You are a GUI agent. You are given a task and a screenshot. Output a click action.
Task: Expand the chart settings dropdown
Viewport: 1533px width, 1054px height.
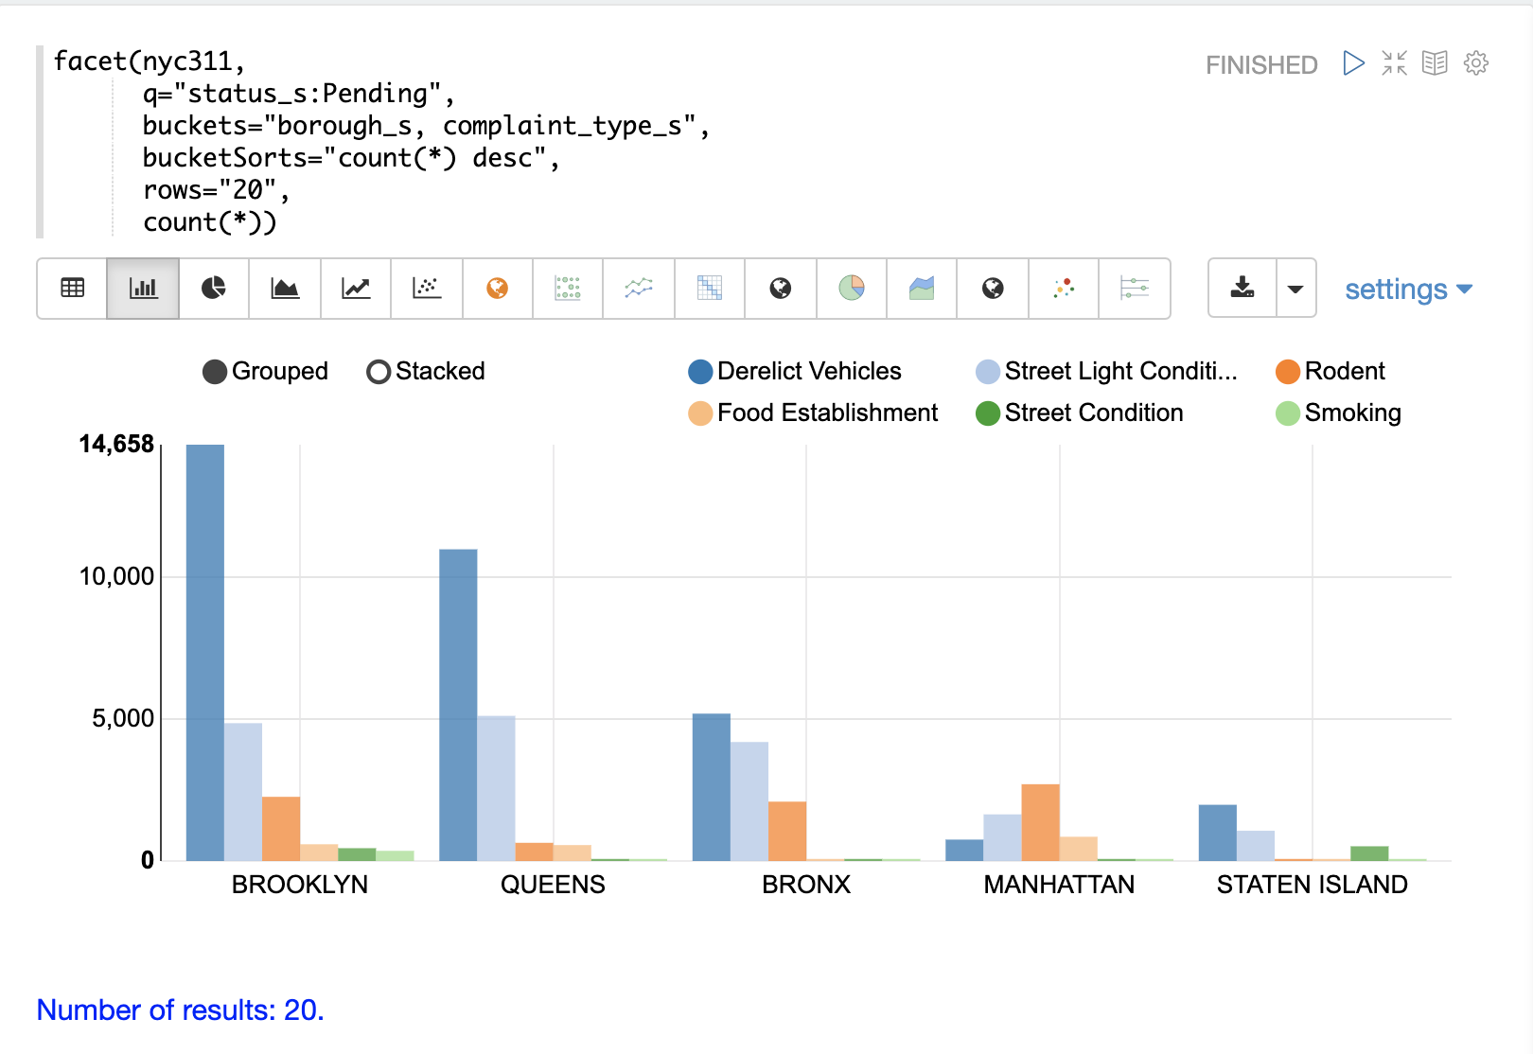click(1408, 290)
